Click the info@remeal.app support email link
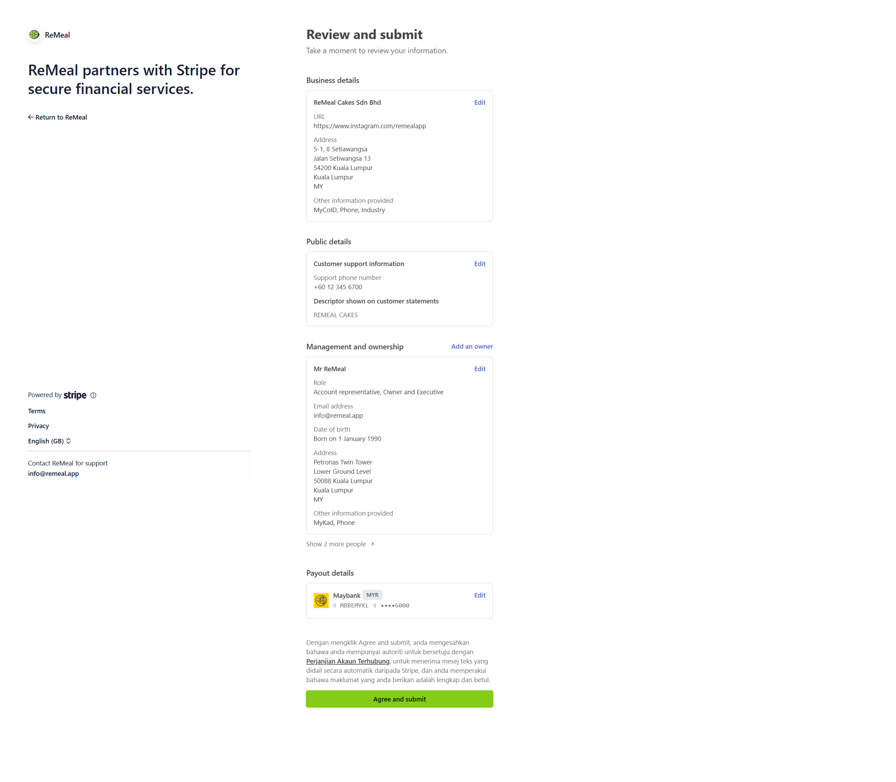The image size is (896, 782). pos(53,473)
